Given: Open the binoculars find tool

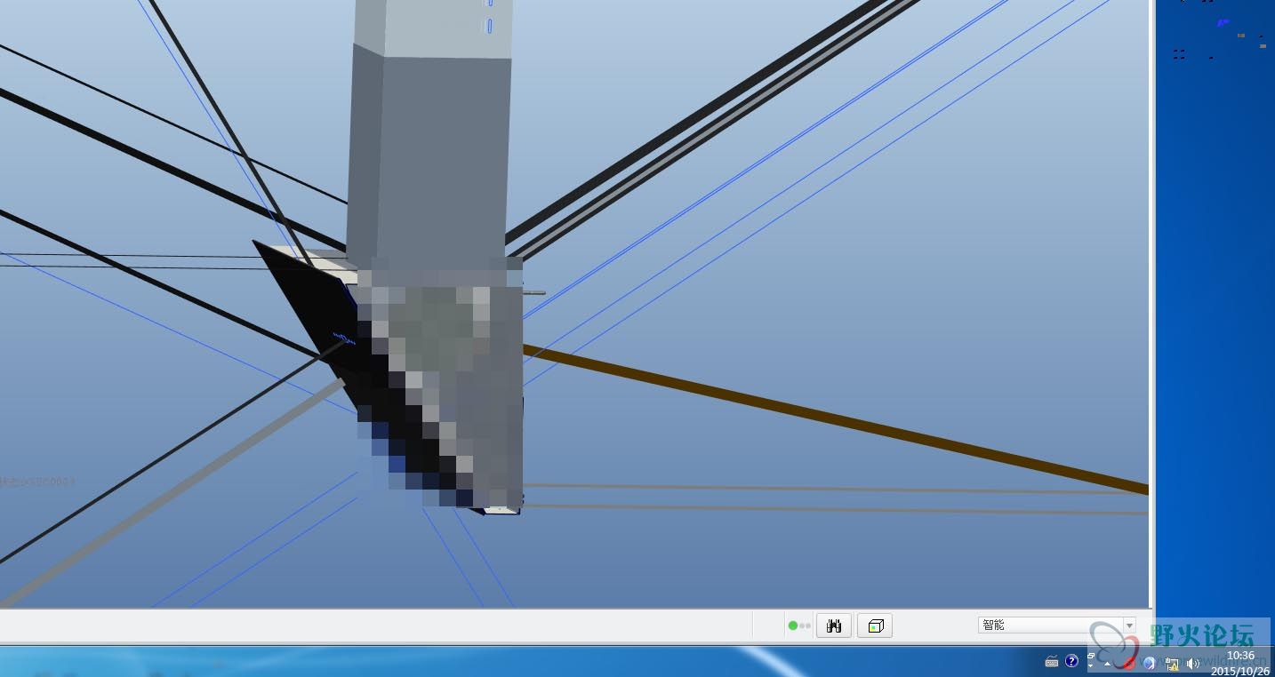Looking at the screenshot, I should pyautogui.click(x=833, y=625).
